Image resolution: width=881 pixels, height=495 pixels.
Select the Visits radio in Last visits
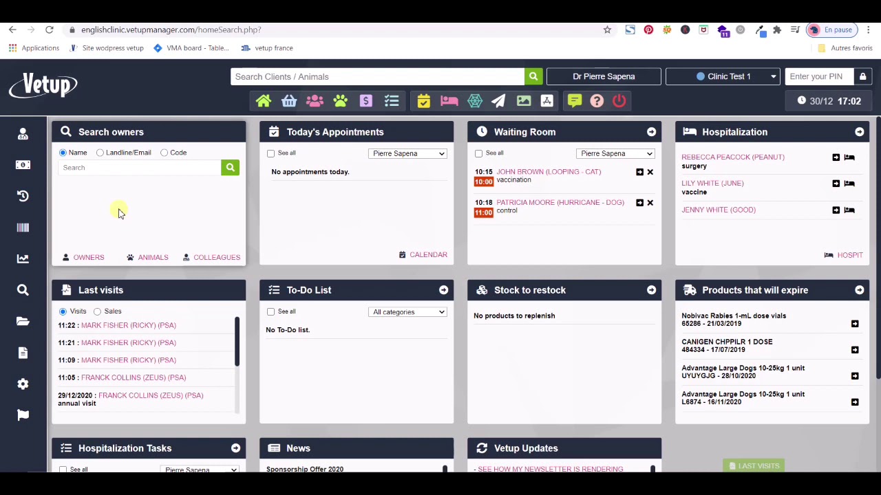pos(63,311)
